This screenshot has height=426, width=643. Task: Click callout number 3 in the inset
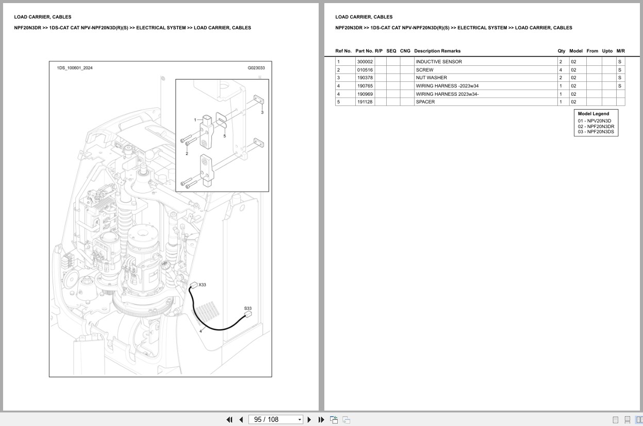(262, 112)
